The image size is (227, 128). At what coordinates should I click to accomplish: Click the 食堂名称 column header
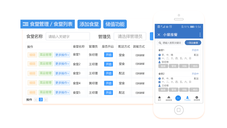(79, 47)
